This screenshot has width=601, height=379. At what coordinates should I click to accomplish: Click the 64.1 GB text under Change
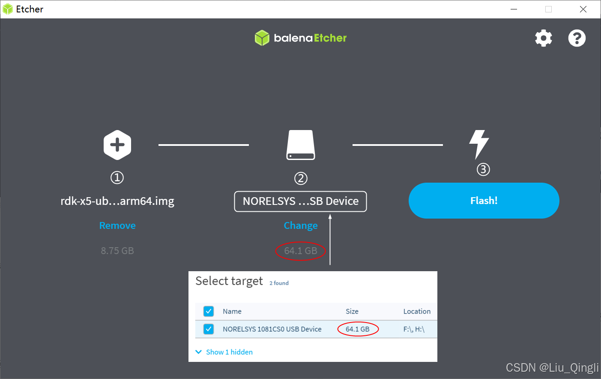[301, 251]
